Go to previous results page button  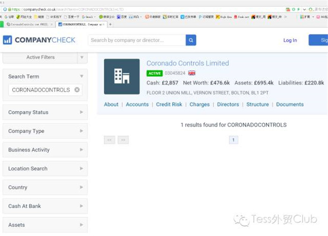click(x=109, y=140)
